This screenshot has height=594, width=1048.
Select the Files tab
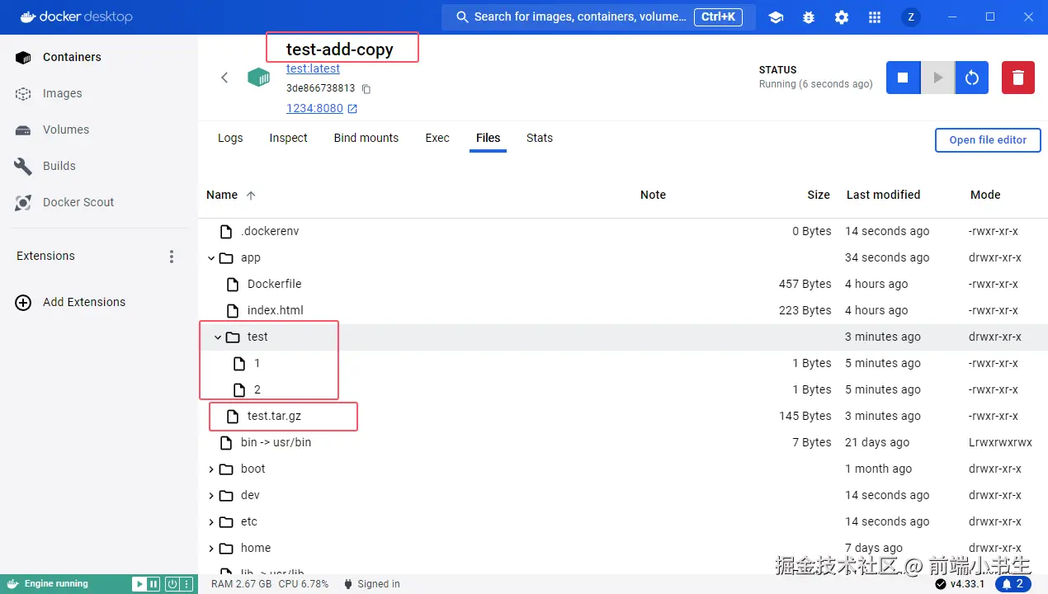[x=489, y=138]
